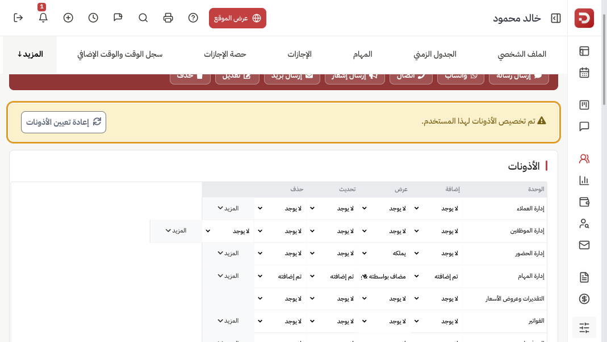
Task: Click the logout icon in top bar
Action: click(18, 18)
